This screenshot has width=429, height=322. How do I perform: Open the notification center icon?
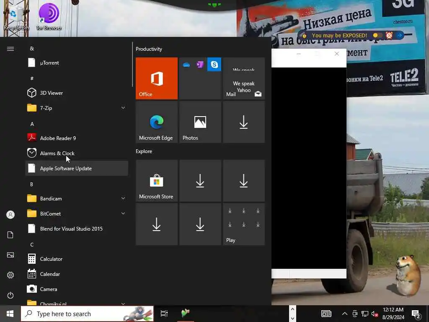416,314
